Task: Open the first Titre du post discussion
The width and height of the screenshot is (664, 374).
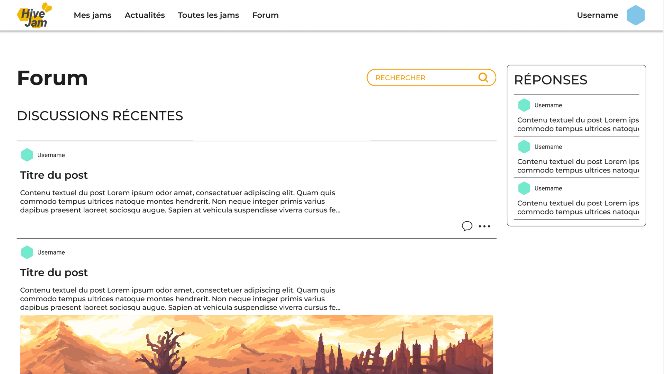Action: tap(54, 175)
